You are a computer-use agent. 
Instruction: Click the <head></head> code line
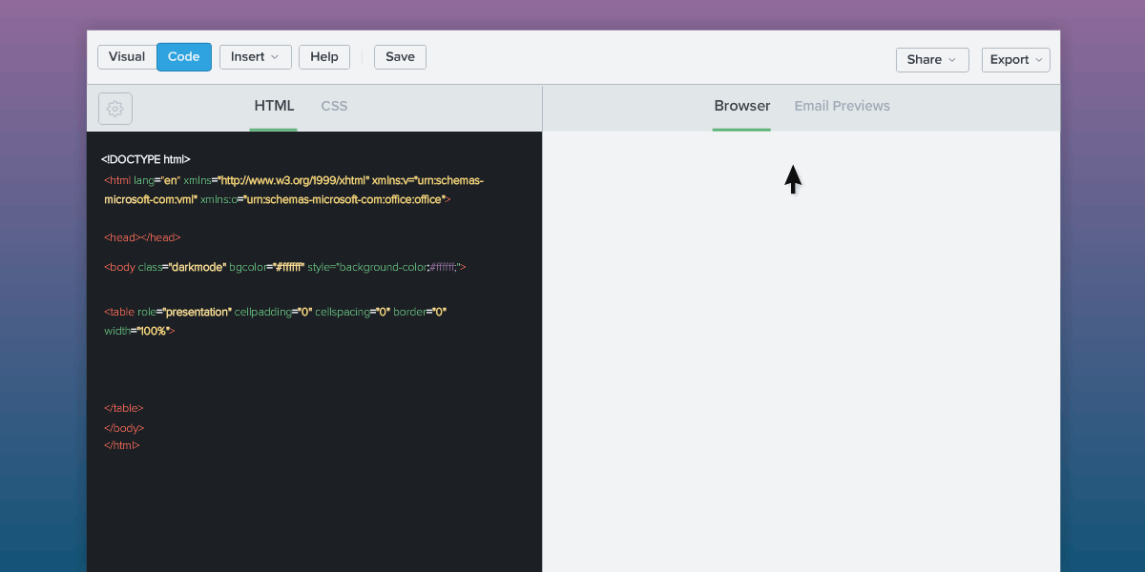(142, 237)
